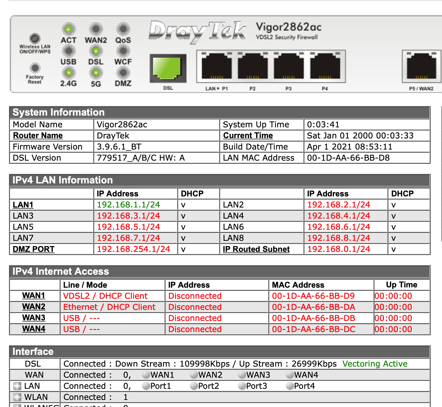Click the Vectoring Active status text
The width and height of the screenshot is (442, 407).
(375, 364)
